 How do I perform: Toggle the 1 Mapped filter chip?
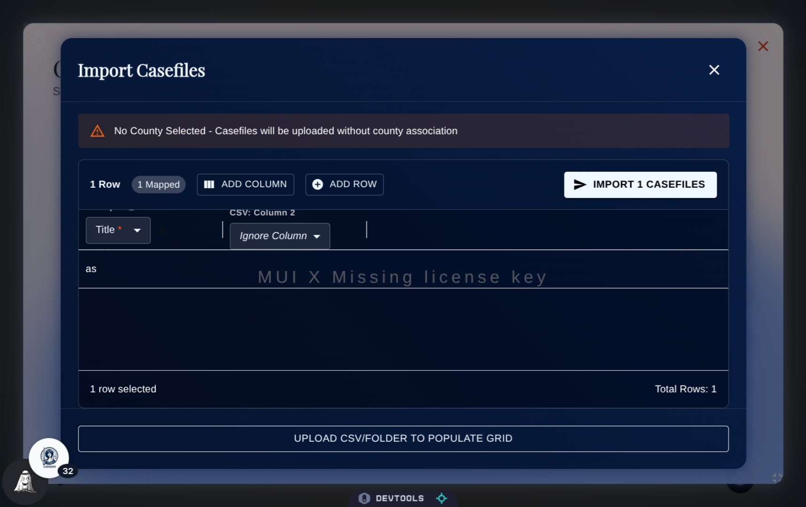(x=158, y=184)
